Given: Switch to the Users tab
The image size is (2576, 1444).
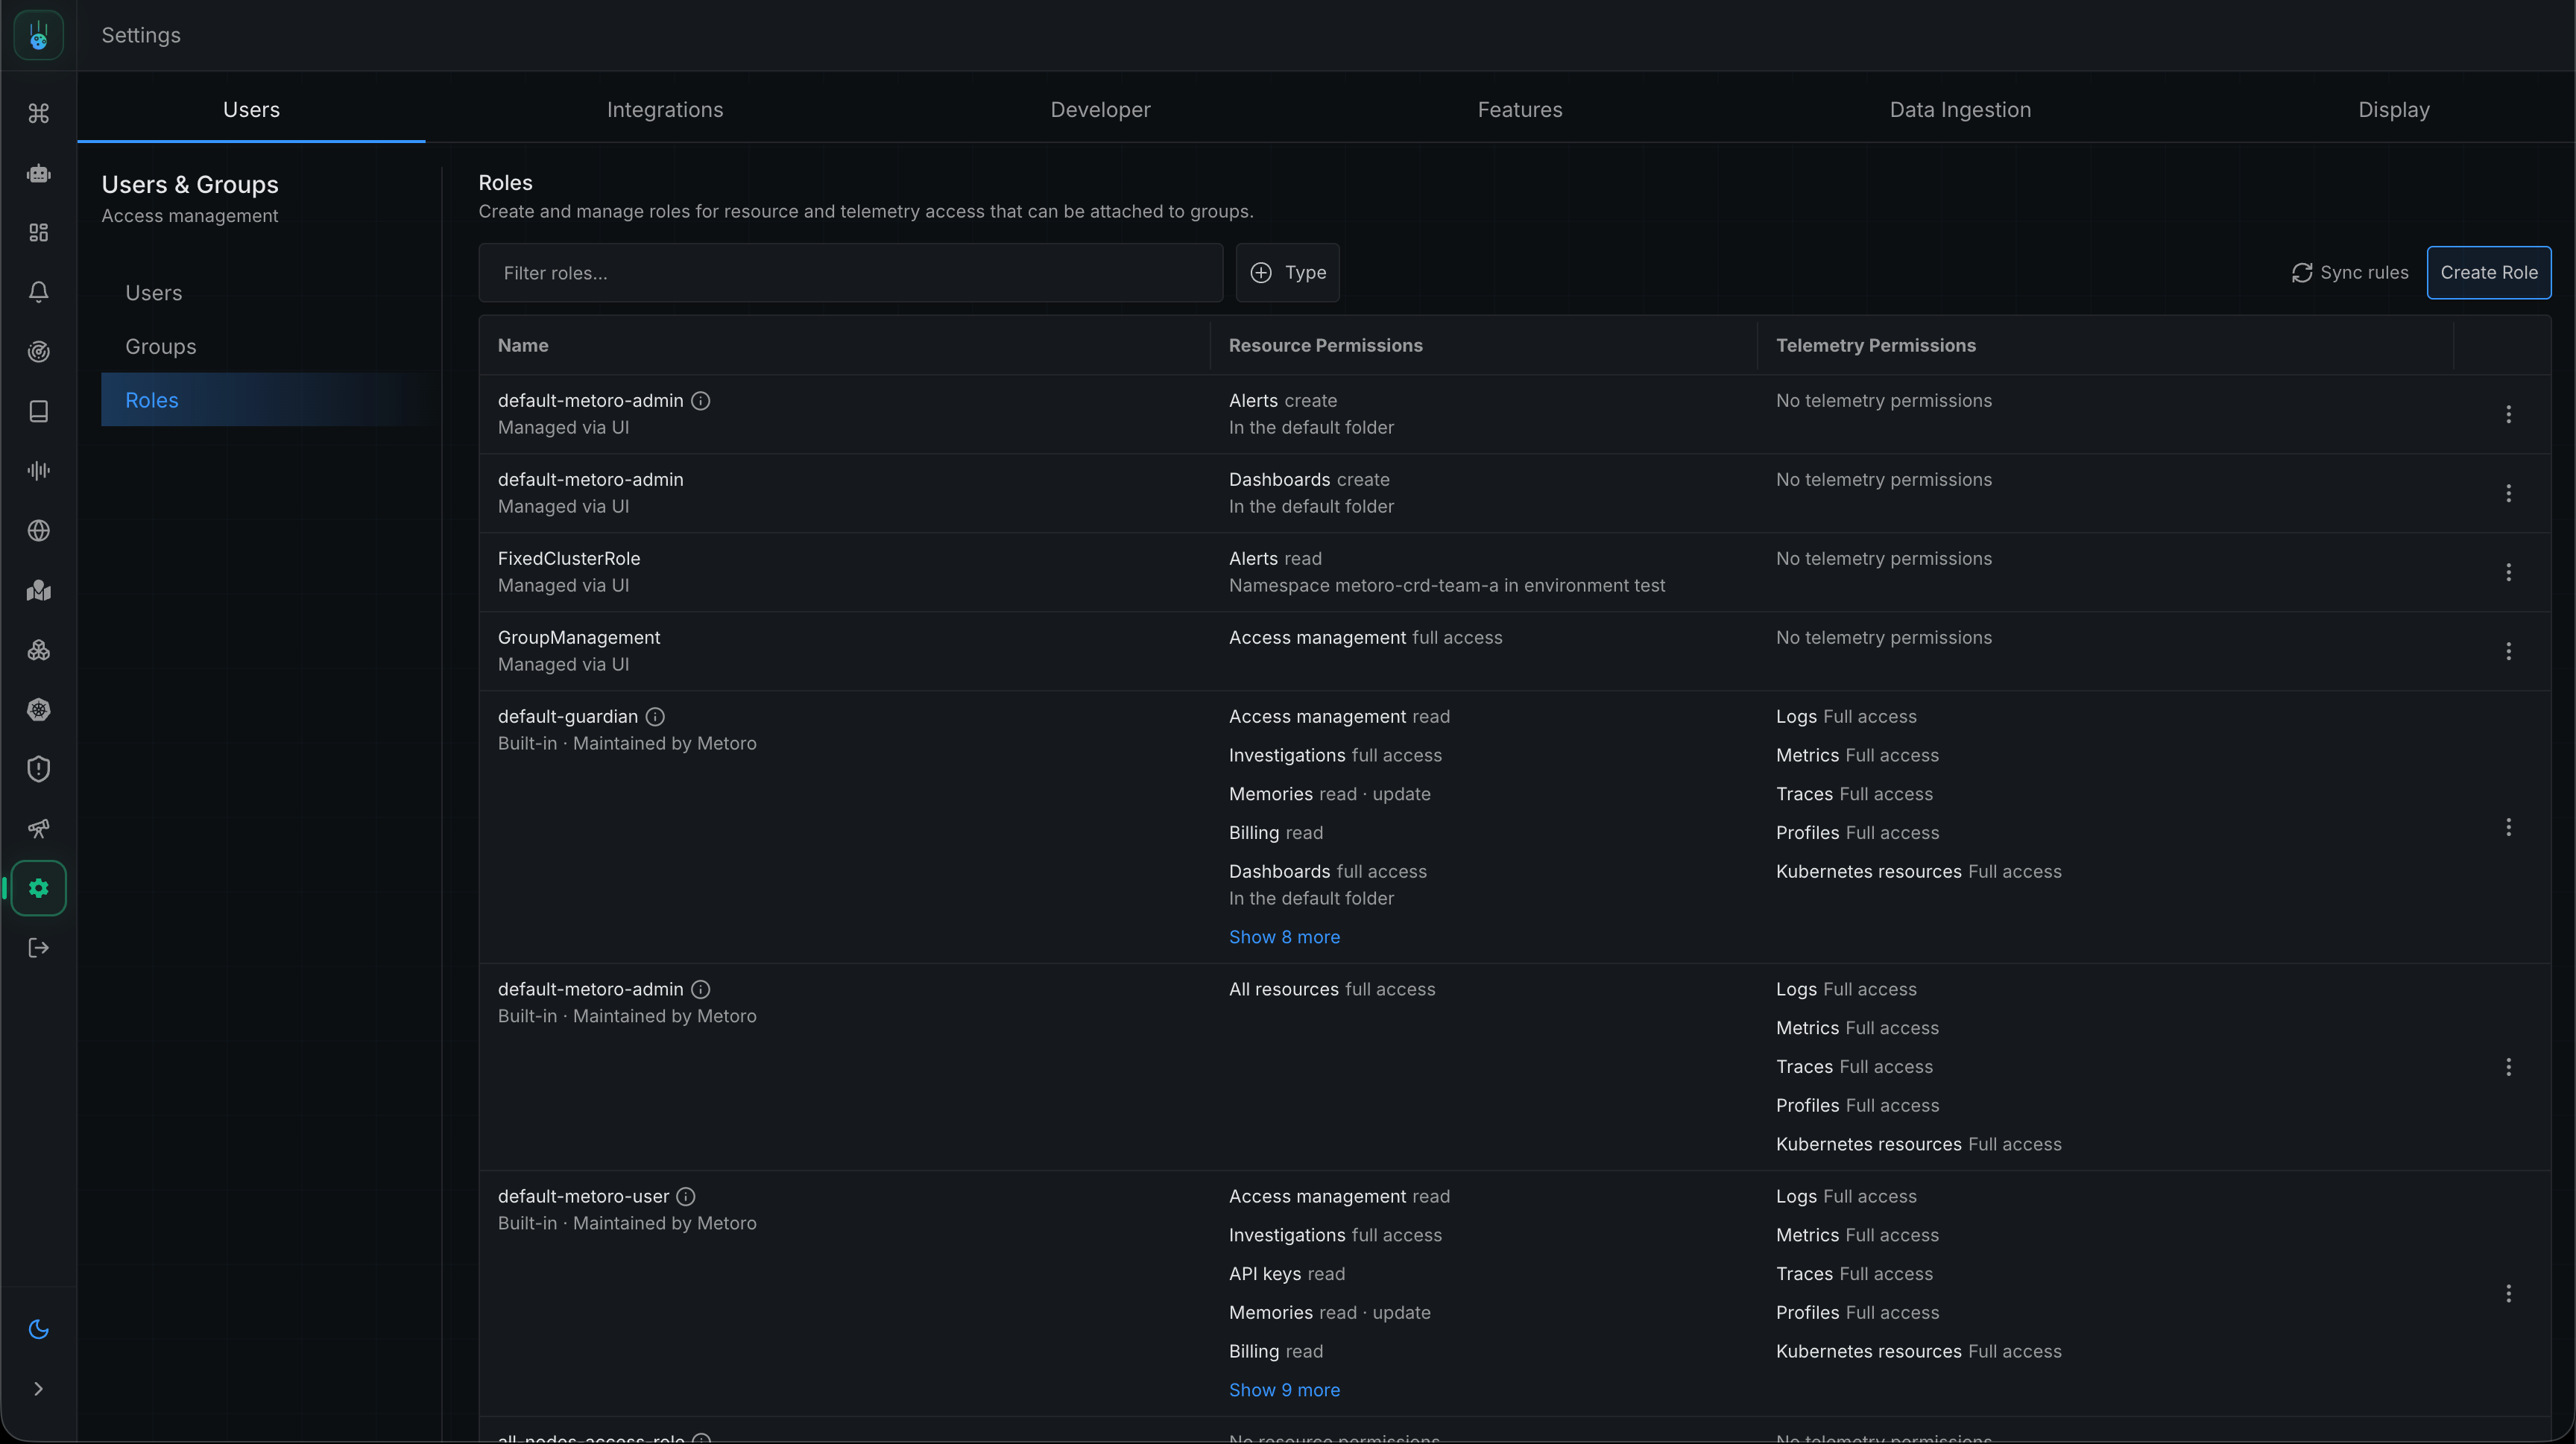Looking at the screenshot, I should [x=251, y=109].
